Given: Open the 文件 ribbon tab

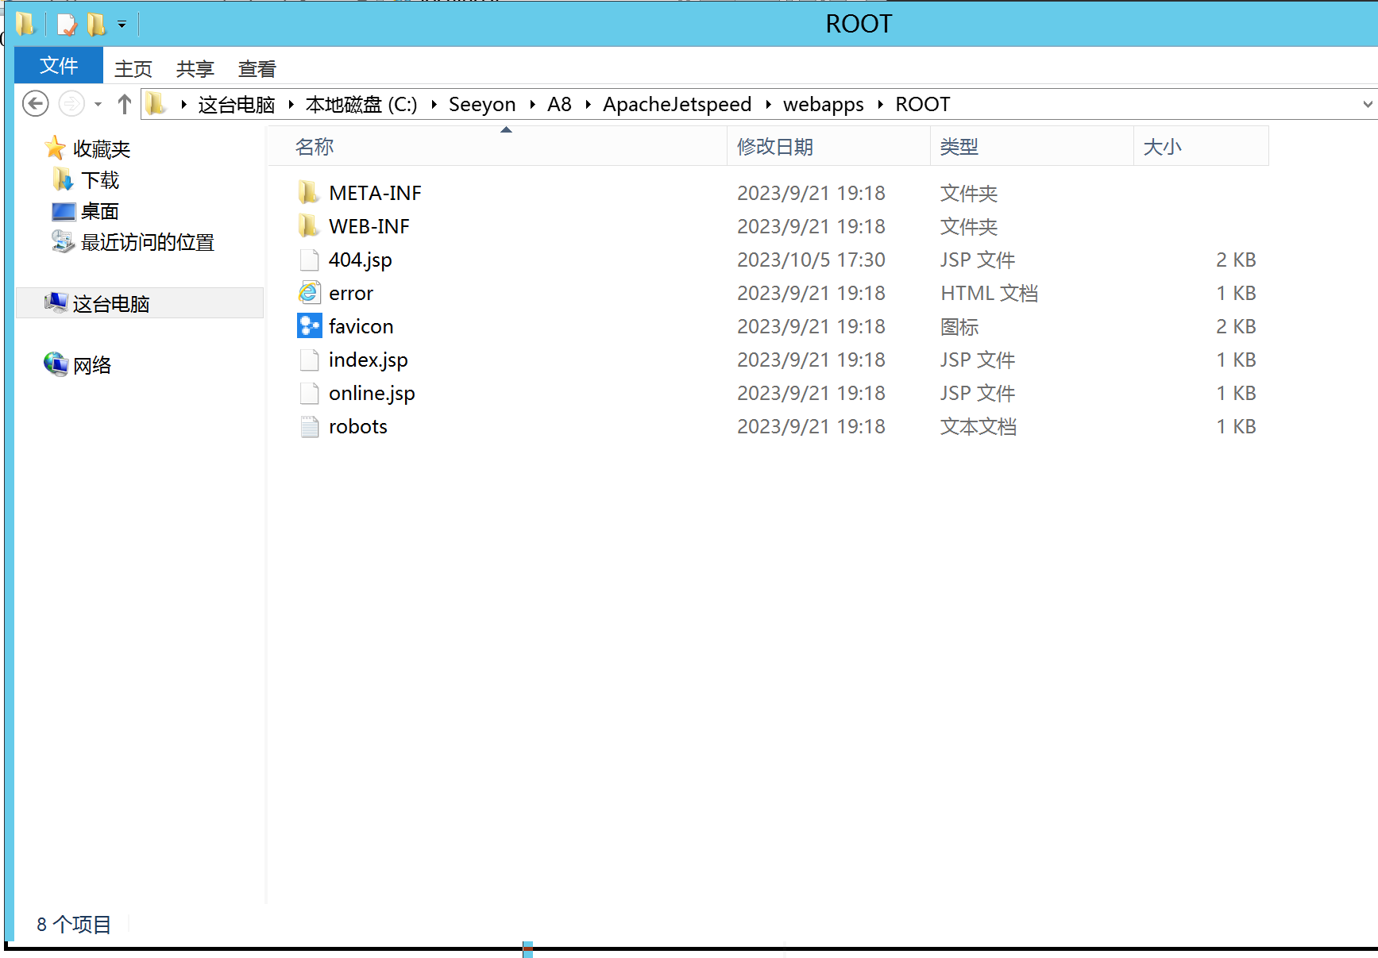Looking at the screenshot, I should click(59, 66).
